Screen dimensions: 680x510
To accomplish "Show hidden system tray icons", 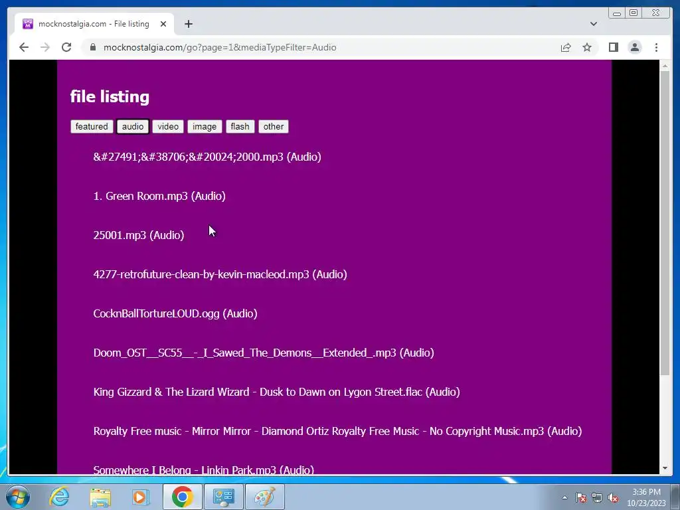I will [x=564, y=497].
